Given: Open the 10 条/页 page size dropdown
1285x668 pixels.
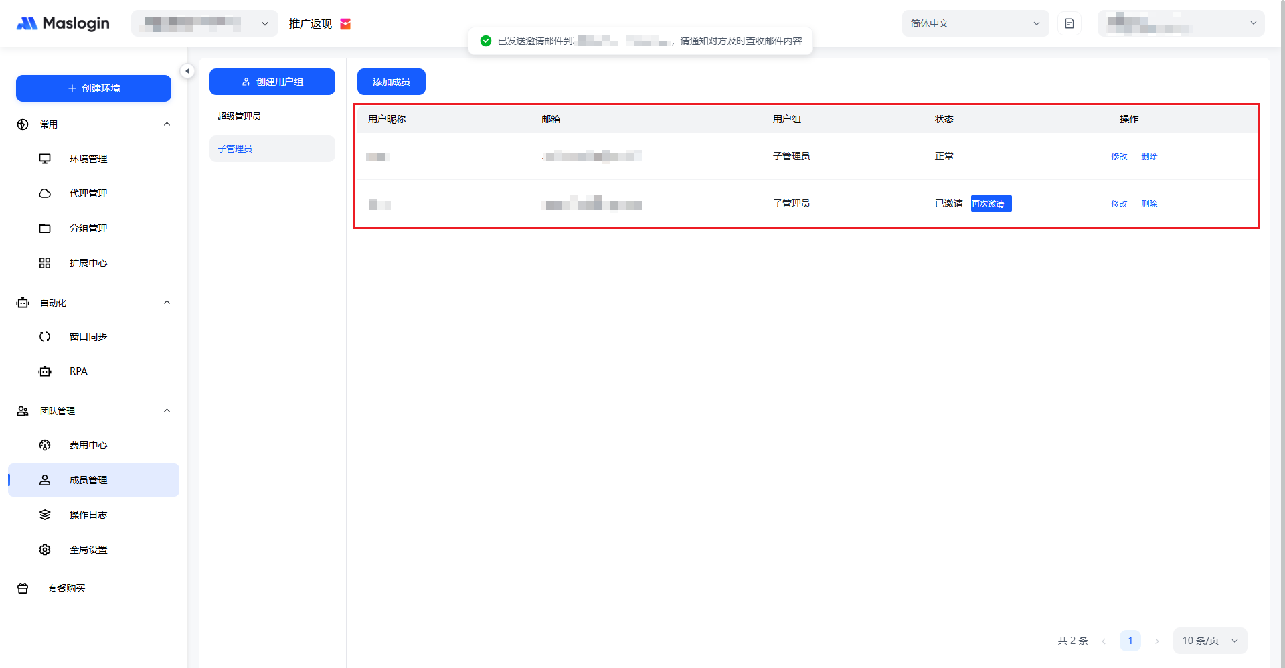Looking at the screenshot, I should pos(1209,641).
